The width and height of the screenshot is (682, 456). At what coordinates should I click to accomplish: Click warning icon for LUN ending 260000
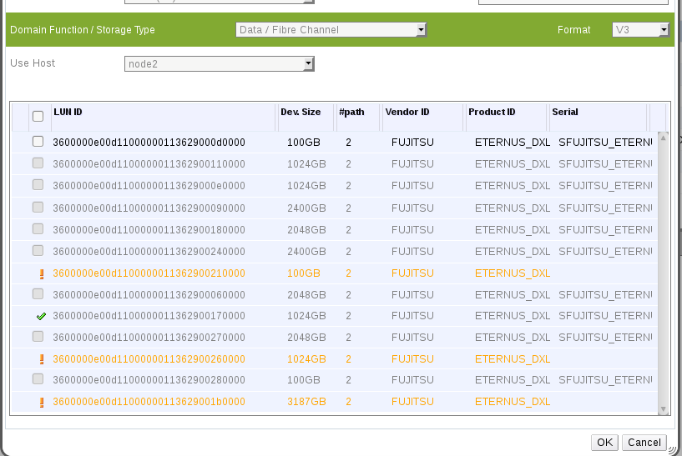point(42,359)
